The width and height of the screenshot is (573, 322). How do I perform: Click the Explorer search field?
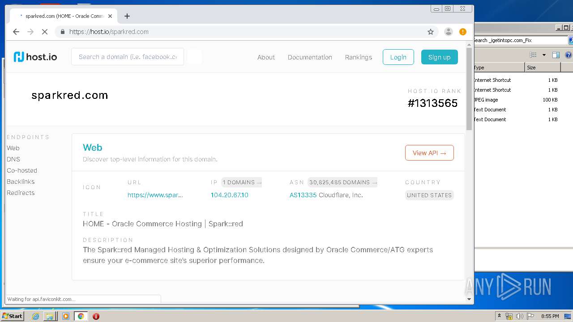click(520, 40)
